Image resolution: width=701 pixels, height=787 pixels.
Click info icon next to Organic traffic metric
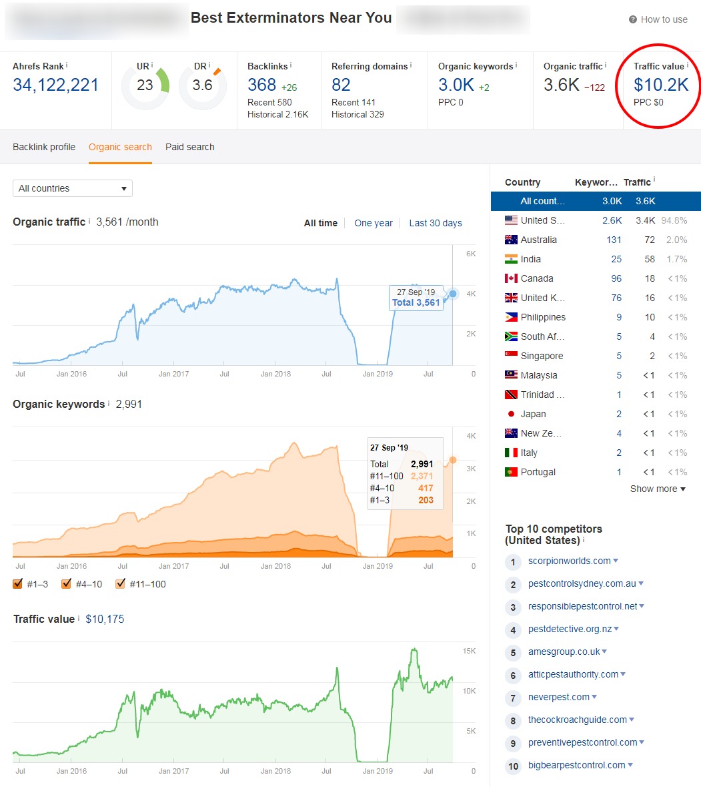pyautogui.click(x=605, y=65)
